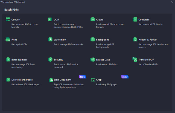Open the Print title label

click(14, 40)
